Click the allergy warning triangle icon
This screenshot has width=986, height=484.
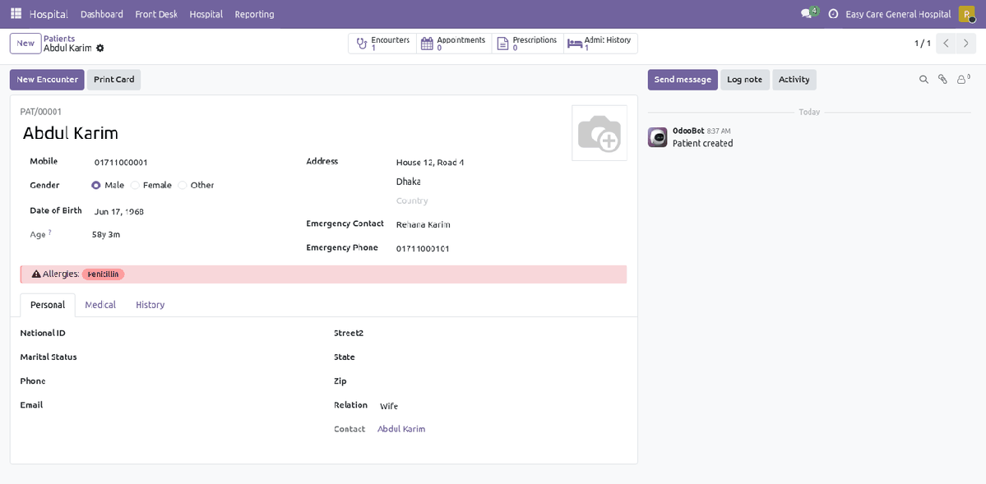[x=36, y=274]
